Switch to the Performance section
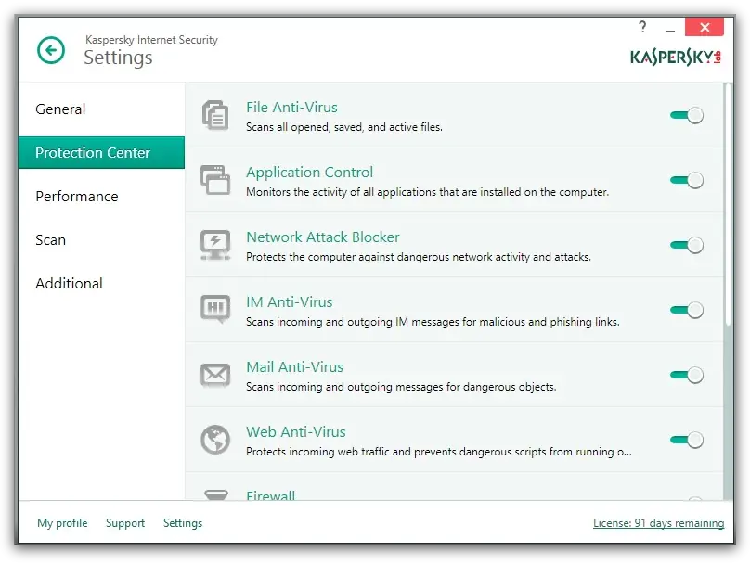The image size is (750, 564). [x=101, y=196]
